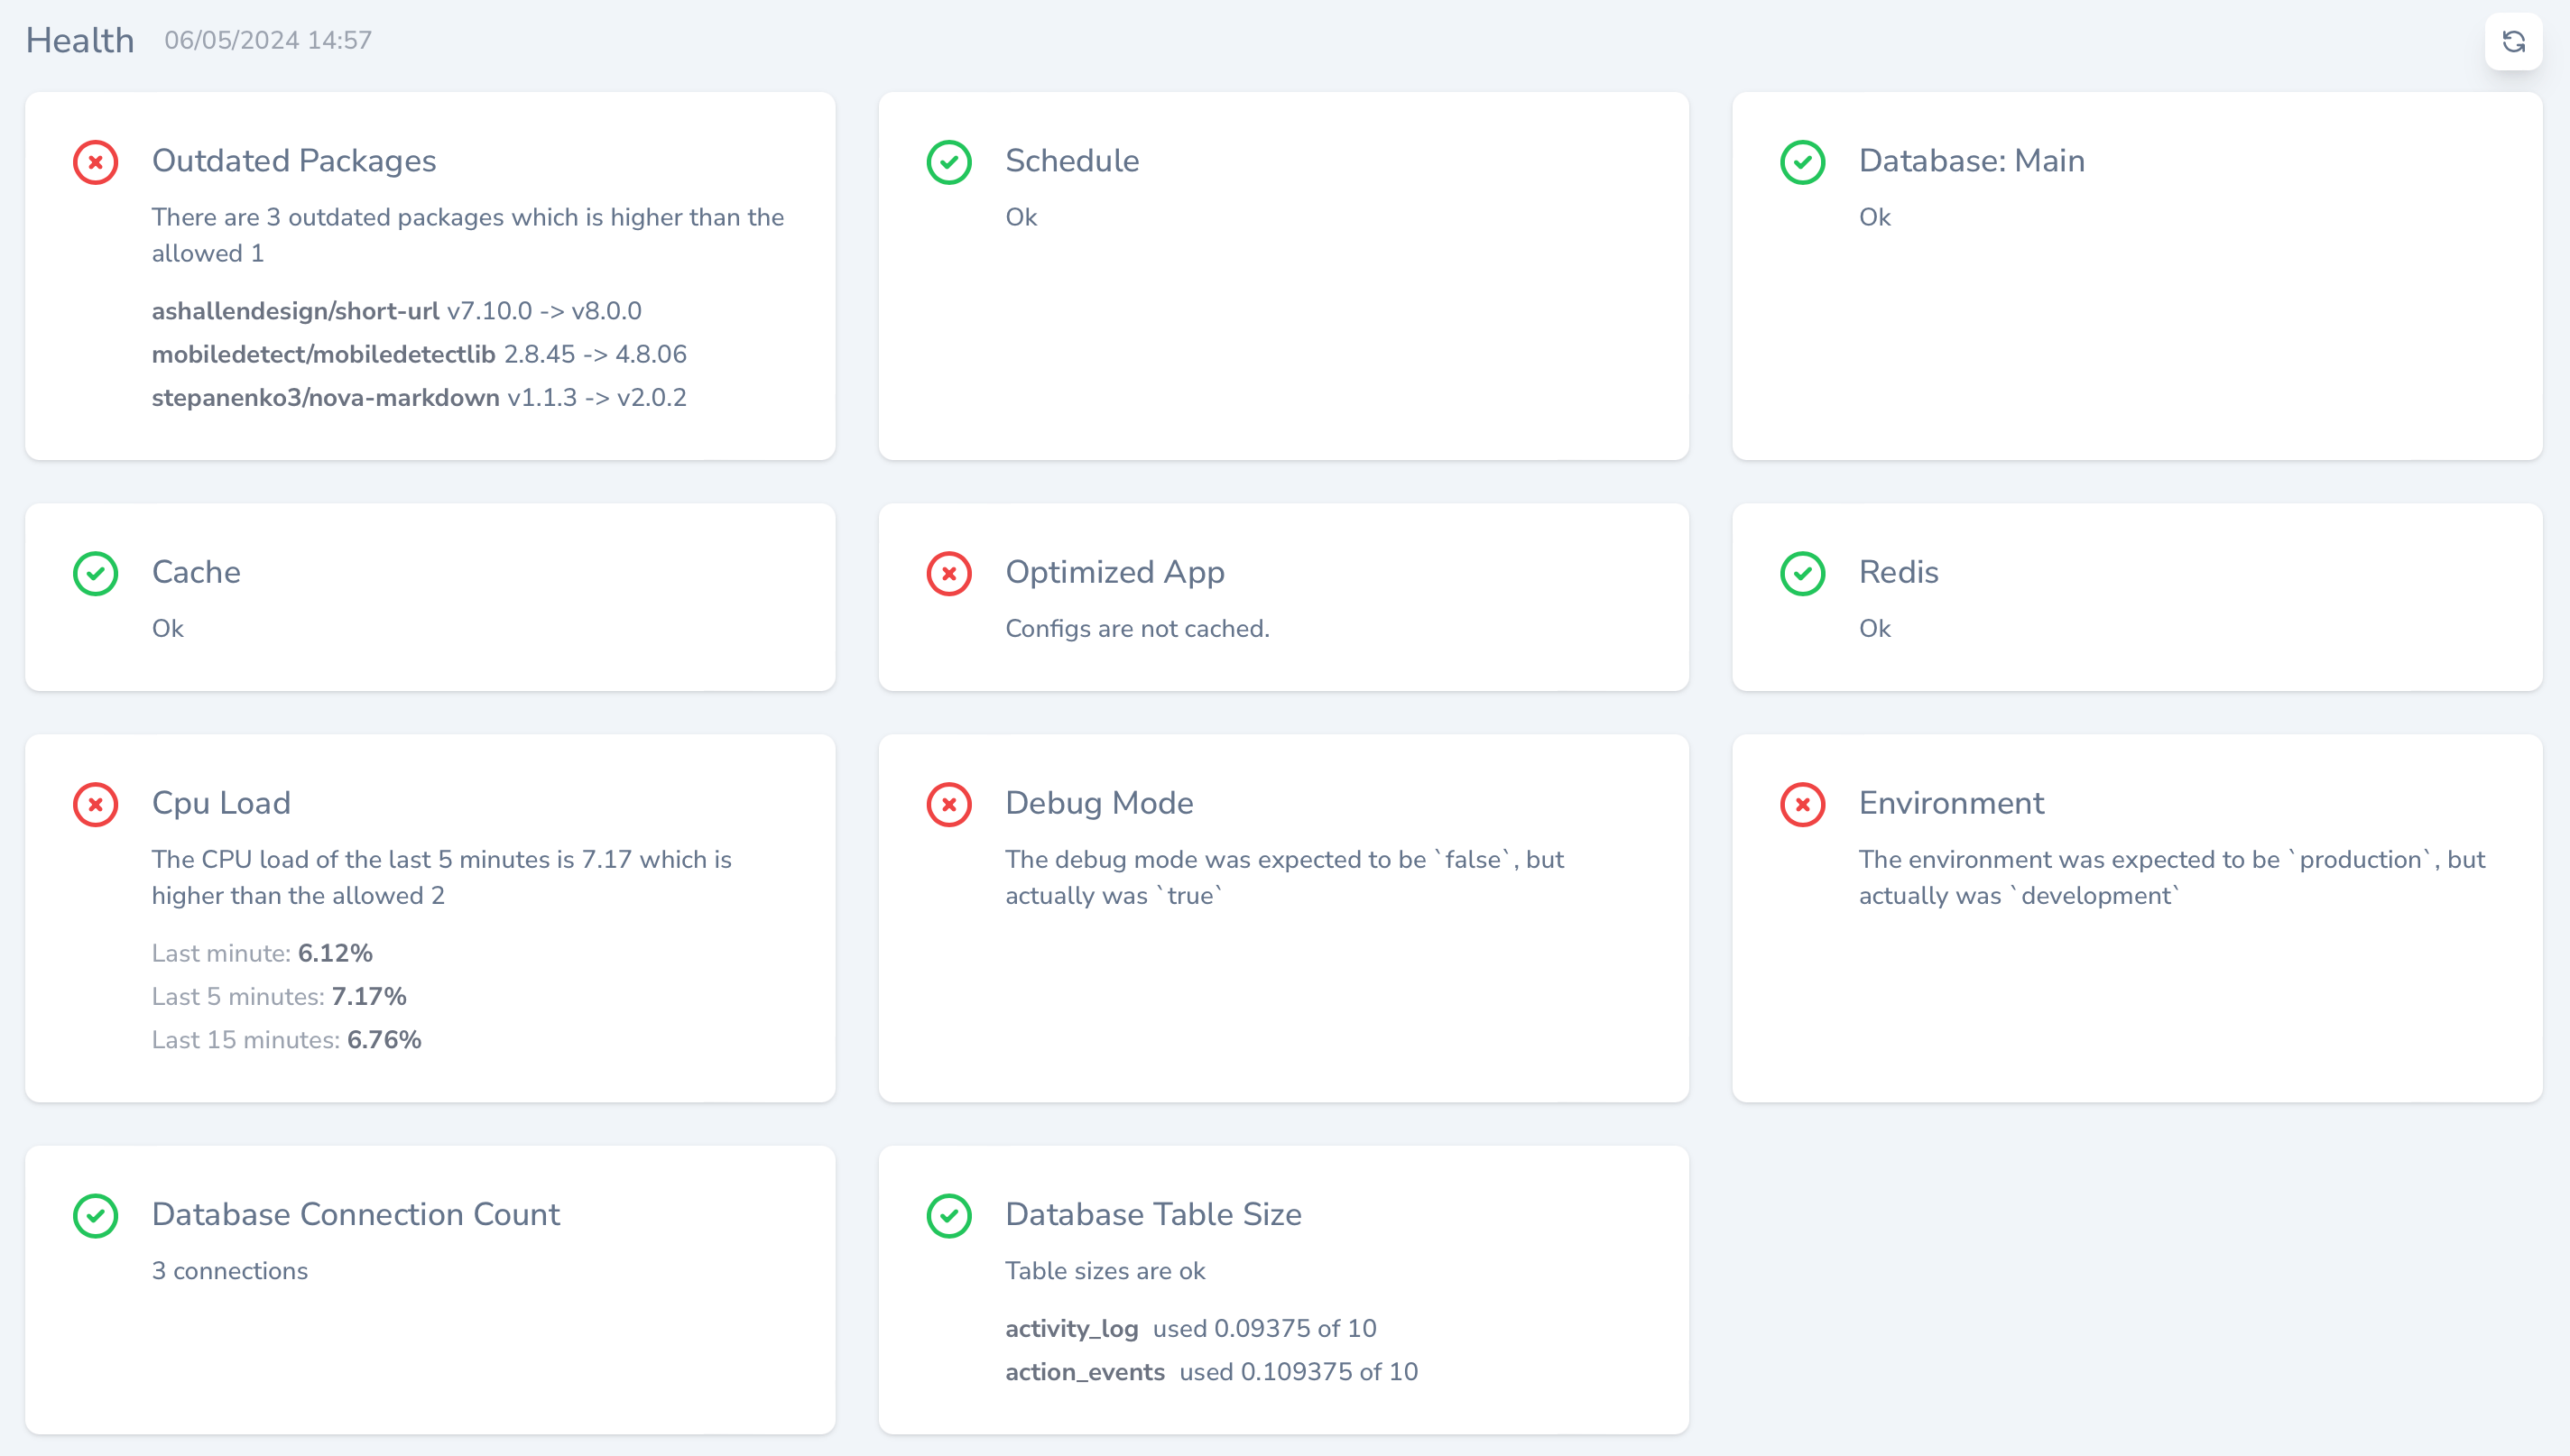Click the activity_log table name
This screenshot has height=1456, width=2570.
point(1071,1328)
